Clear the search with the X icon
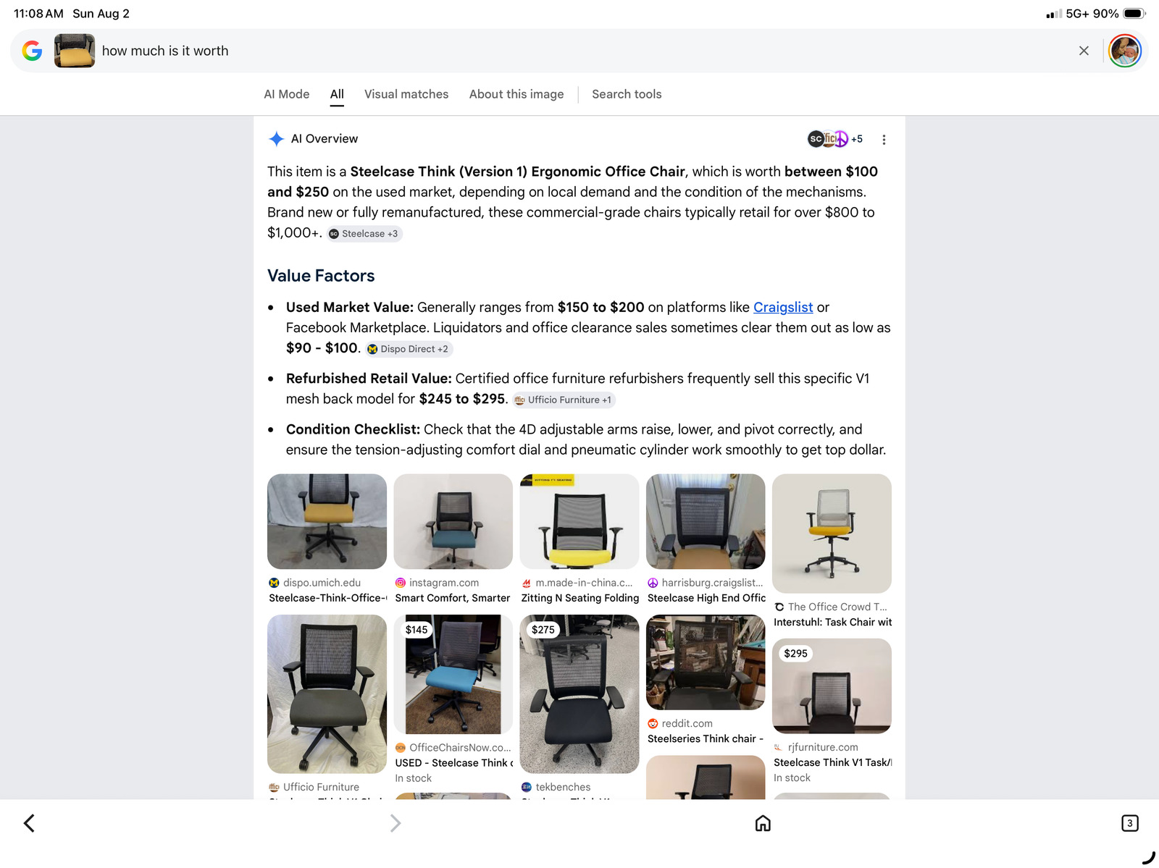 (x=1084, y=51)
